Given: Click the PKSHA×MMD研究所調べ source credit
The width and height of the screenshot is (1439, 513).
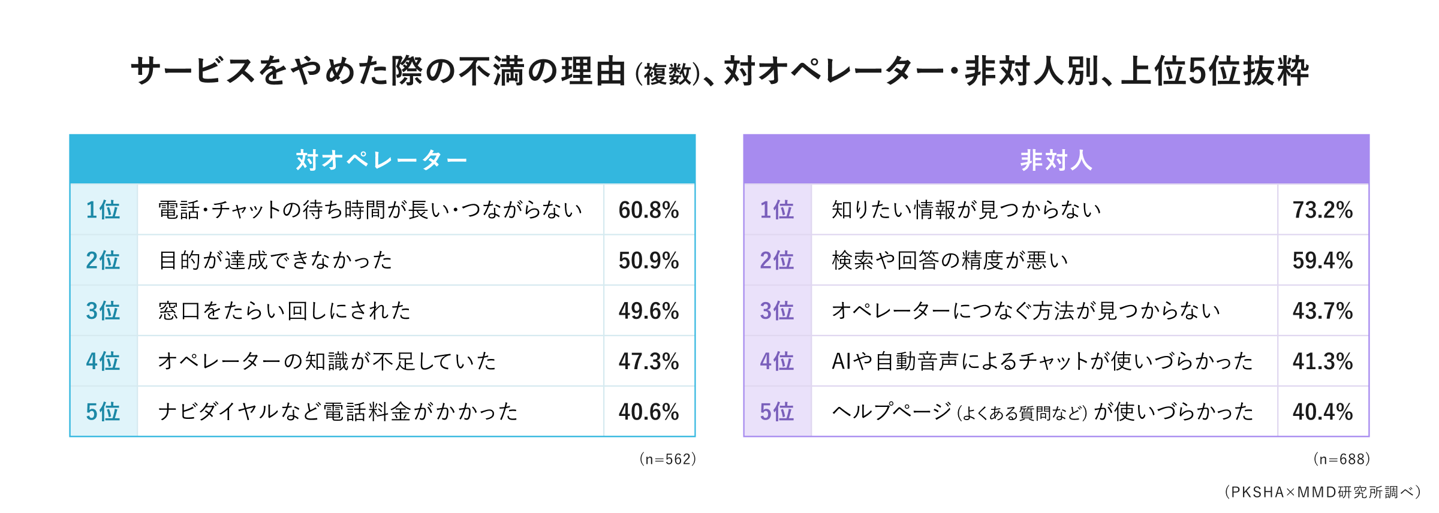Looking at the screenshot, I should point(1322,492).
